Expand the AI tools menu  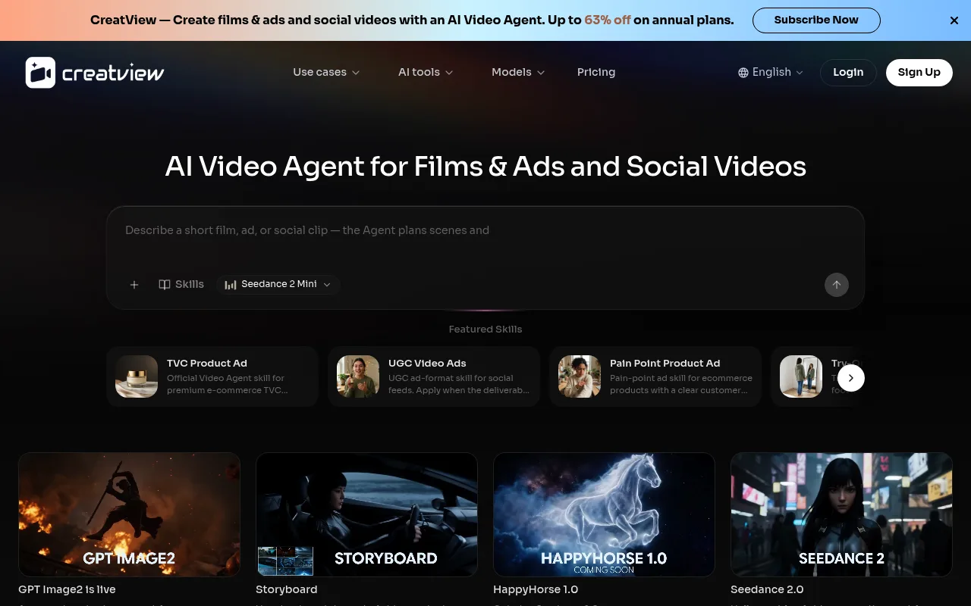click(426, 73)
